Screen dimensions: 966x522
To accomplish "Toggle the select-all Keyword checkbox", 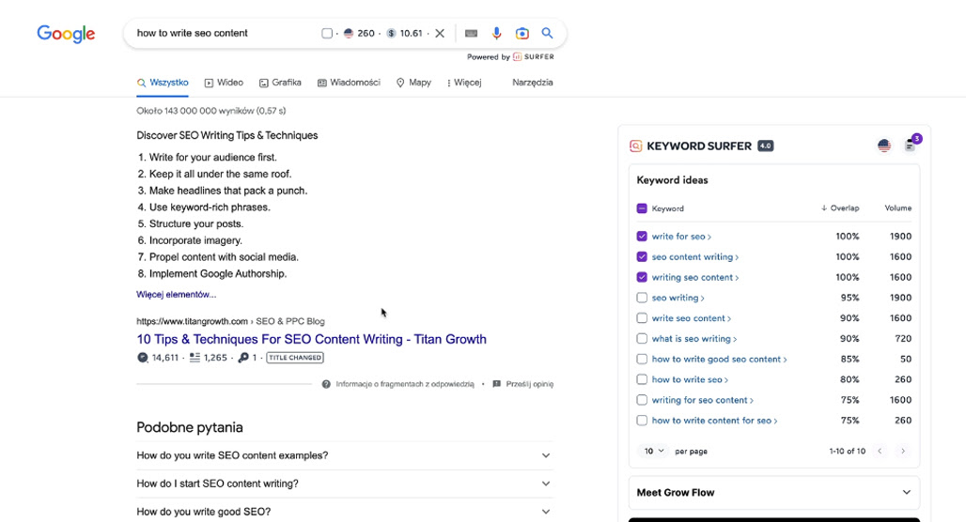I will click(641, 208).
